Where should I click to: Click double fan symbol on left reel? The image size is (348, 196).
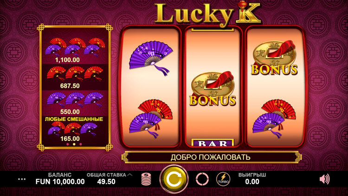click(x=151, y=118)
